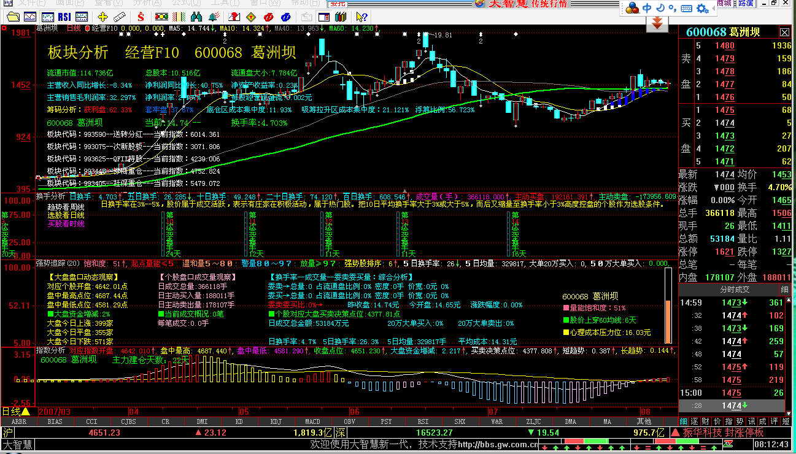796x454 pixels.
Task: Click the 07 month marker on timeline
Action: (x=493, y=411)
